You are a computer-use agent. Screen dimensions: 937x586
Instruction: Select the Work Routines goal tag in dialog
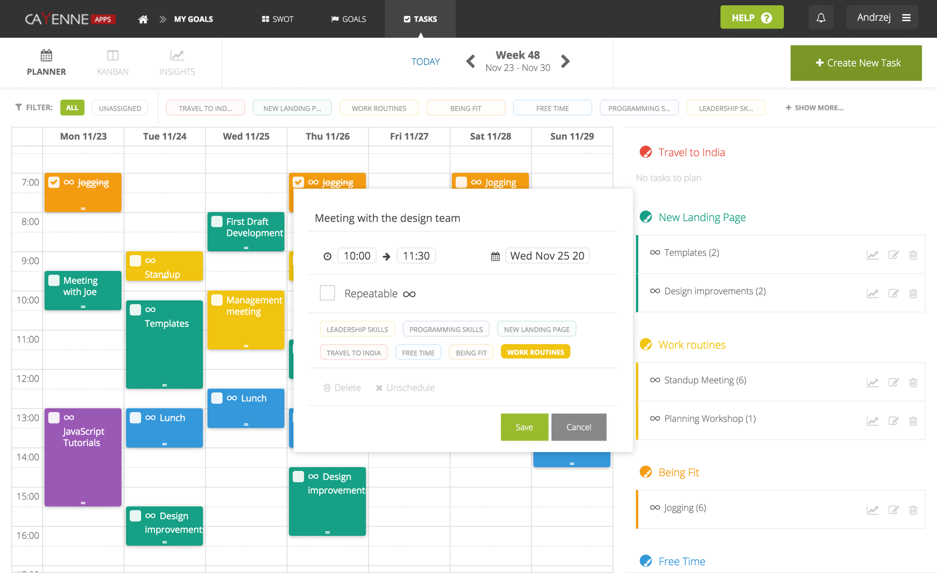coord(535,352)
